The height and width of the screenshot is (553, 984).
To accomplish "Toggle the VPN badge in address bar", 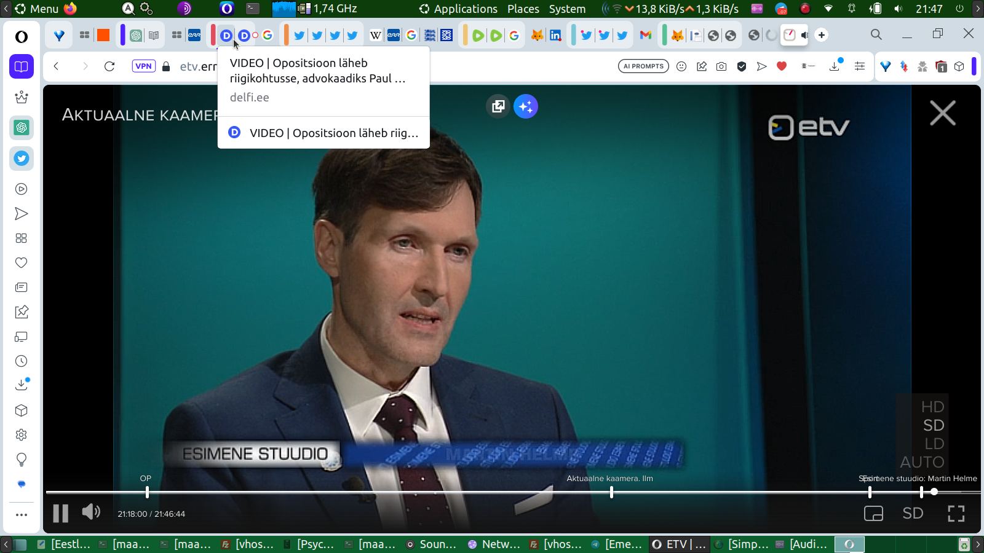I will pos(143,66).
